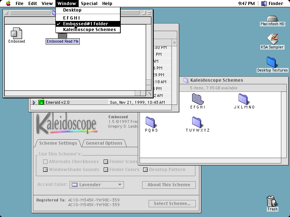Choose Desktop in the Window menu

[88, 10]
